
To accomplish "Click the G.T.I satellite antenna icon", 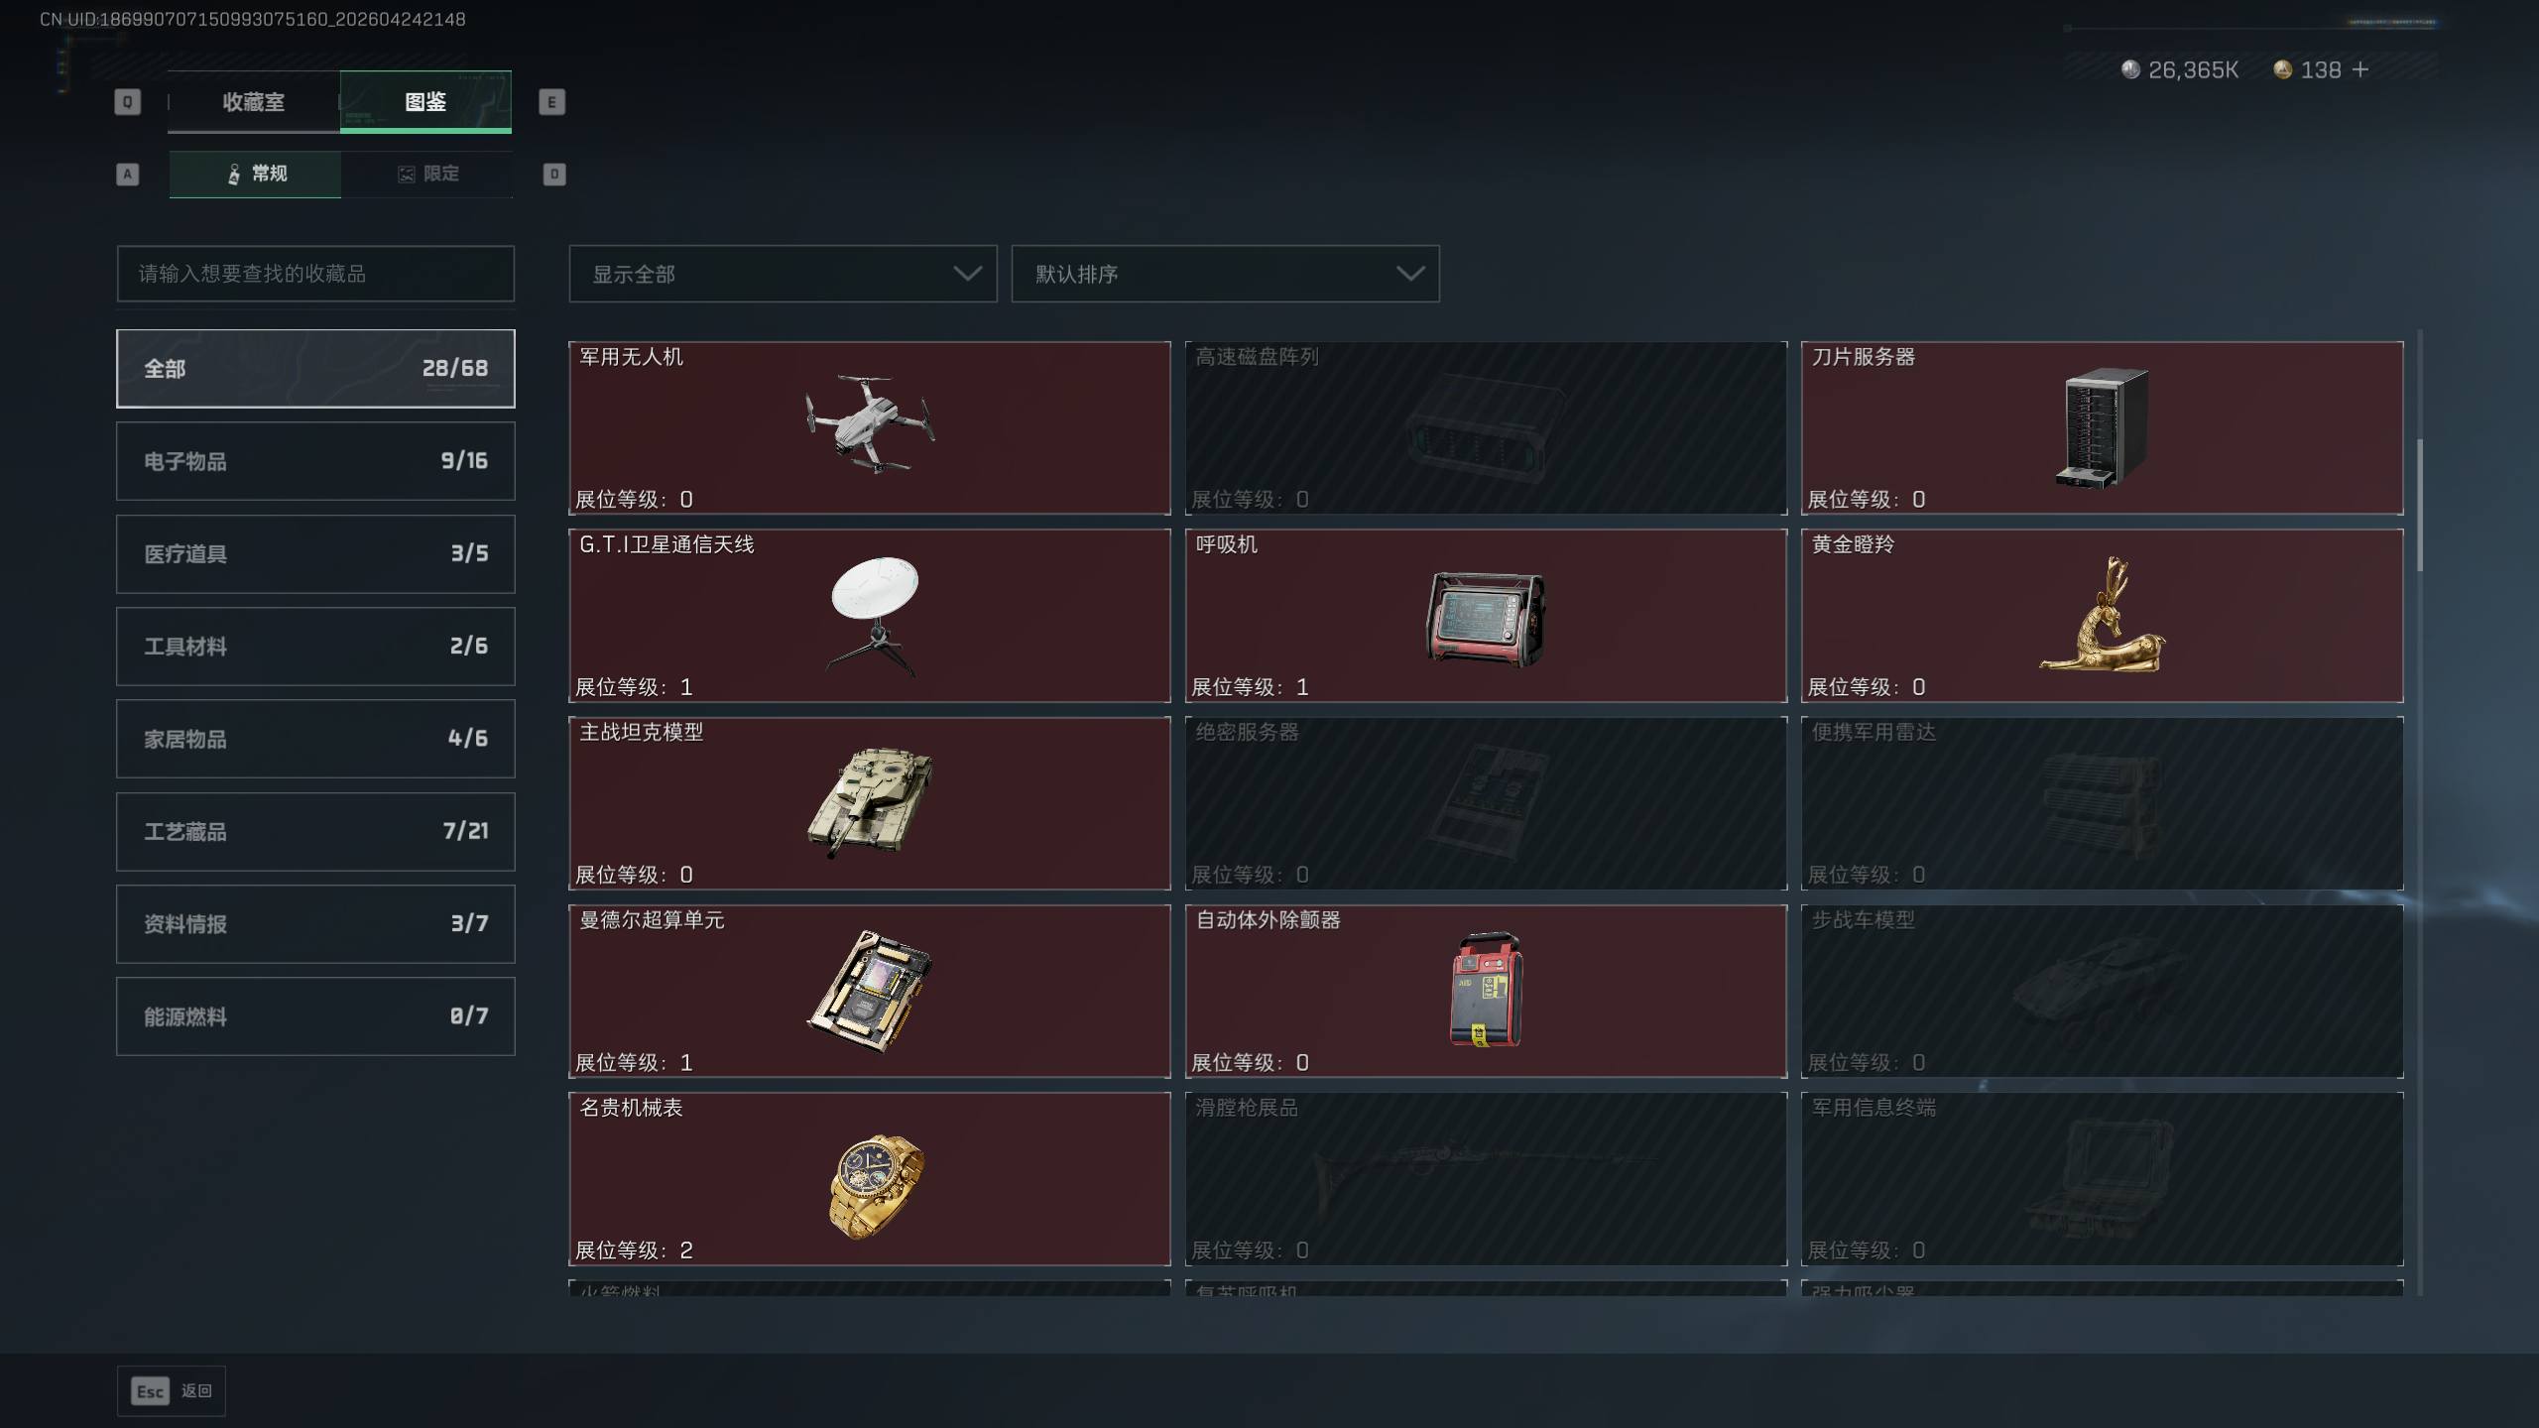I will [874, 616].
